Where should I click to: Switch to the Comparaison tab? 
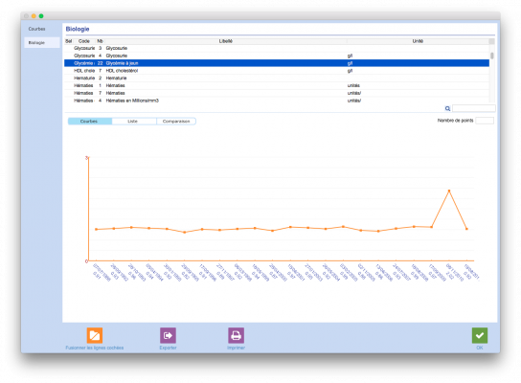coord(176,122)
